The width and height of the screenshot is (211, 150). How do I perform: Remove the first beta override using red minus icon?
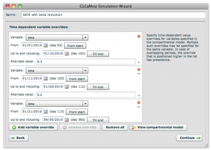coord(139,36)
